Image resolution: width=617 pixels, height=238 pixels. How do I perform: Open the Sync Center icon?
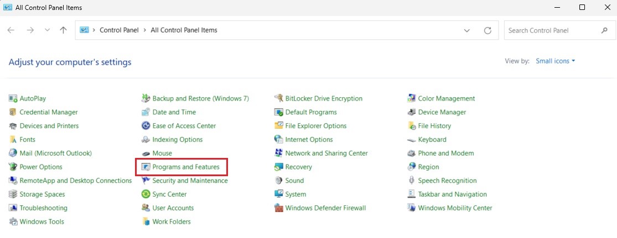(146, 194)
